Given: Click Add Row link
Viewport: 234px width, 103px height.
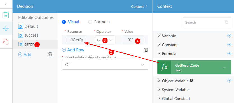Looking at the screenshot, I should pos(73,50).
